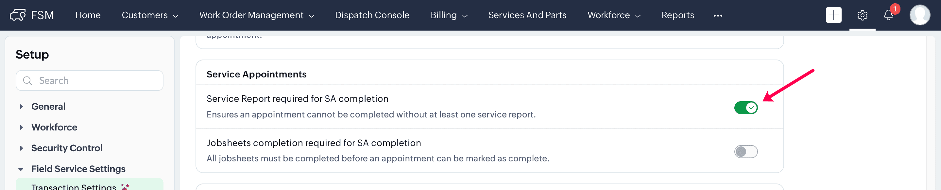Click the FSM van logo icon
This screenshot has height=190, width=941.
(18, 15)
